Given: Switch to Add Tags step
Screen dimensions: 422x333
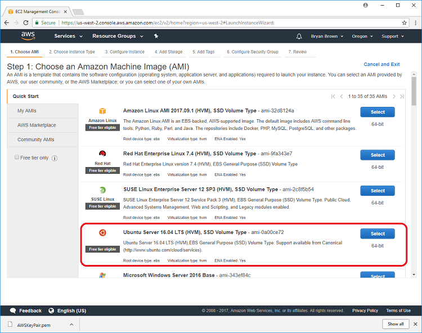Looking at the screenshot, I should pyautogui.click(x=204, y=52).
